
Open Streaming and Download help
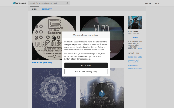pyautogui.click(x=133, y=61)
